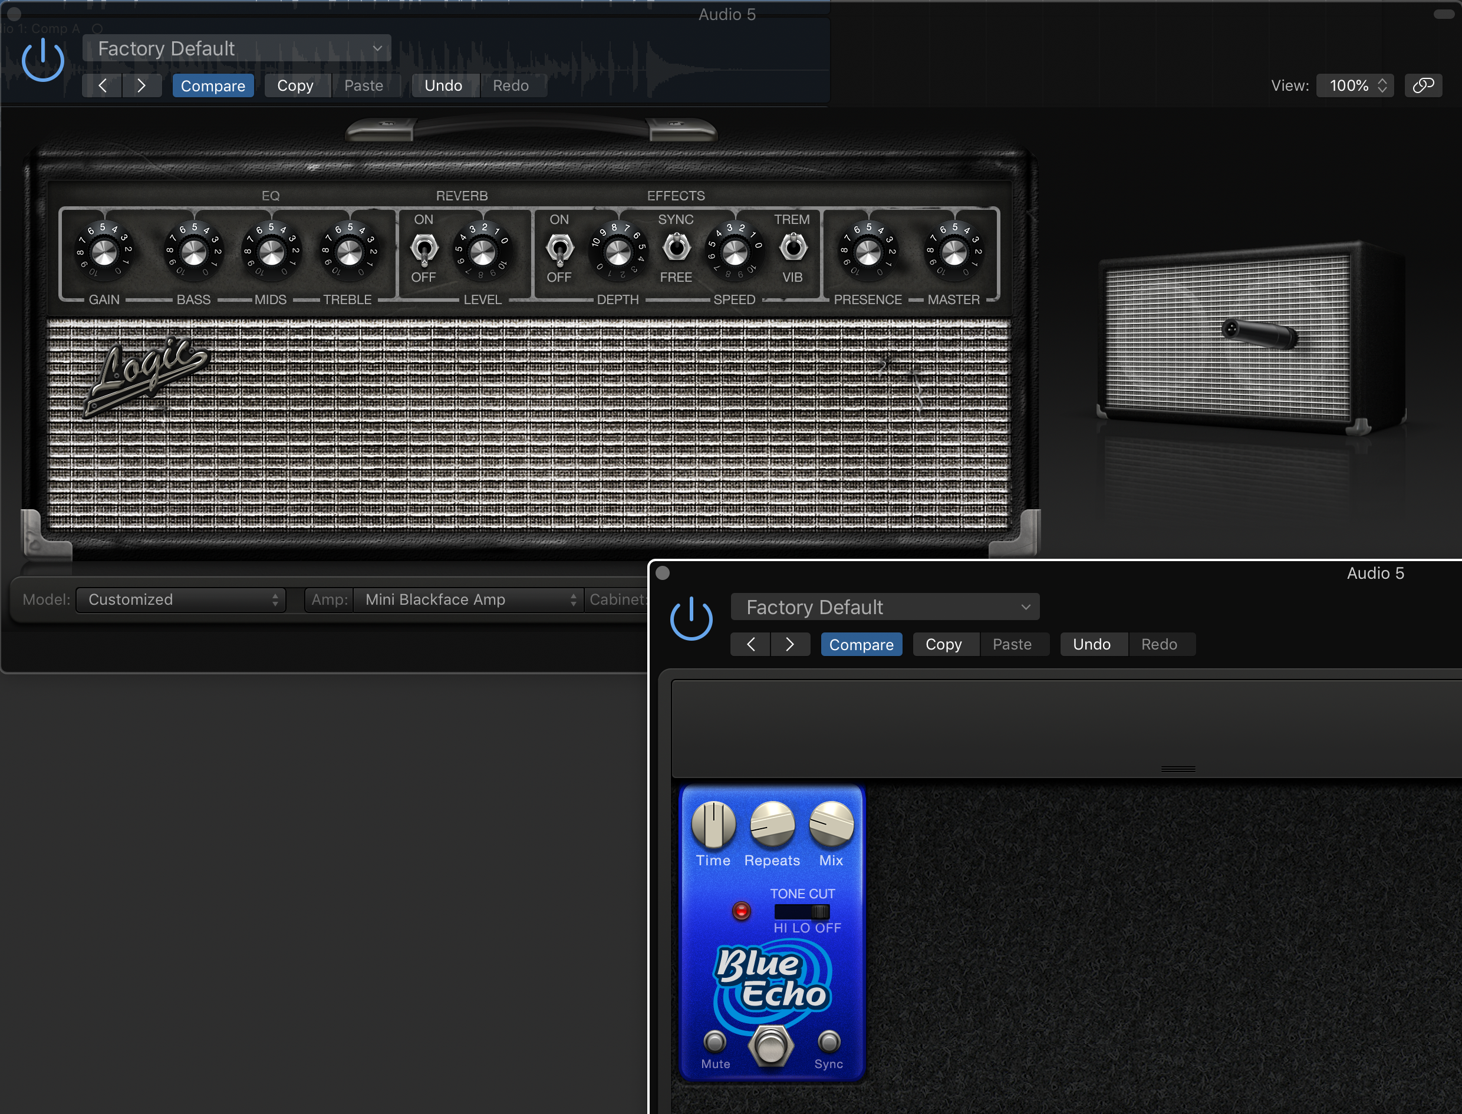Viewport: 1462px width, 1114px height.
Task: Open the Model dropdown showing Customized
Action: pyautogui.click(x=181, y=599)
